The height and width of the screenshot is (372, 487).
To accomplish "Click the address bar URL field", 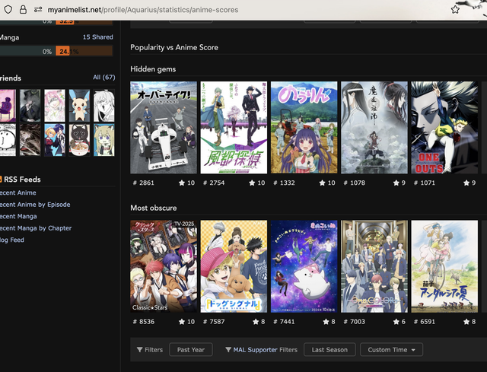I will [x=143, y=10].
